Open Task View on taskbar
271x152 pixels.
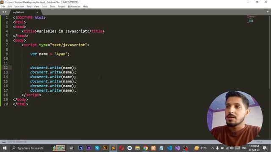point(71,148)
